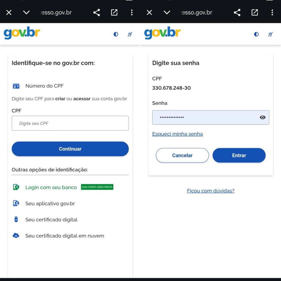The image size is (281, 281).
Task: Toggle contrast on the password screen
Action: [256, 34]
